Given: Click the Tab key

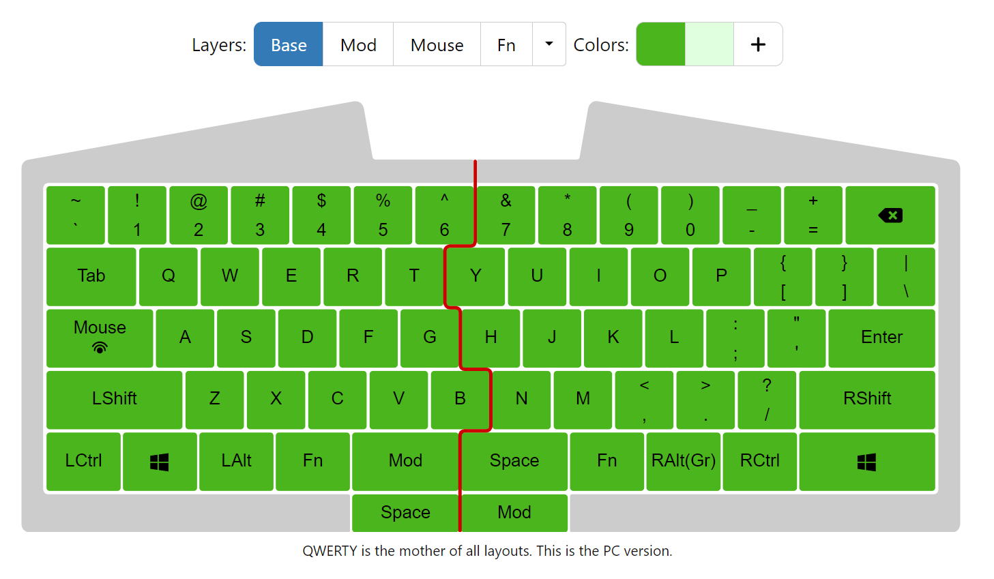Looking at the screenshot, I should (91, 276).
